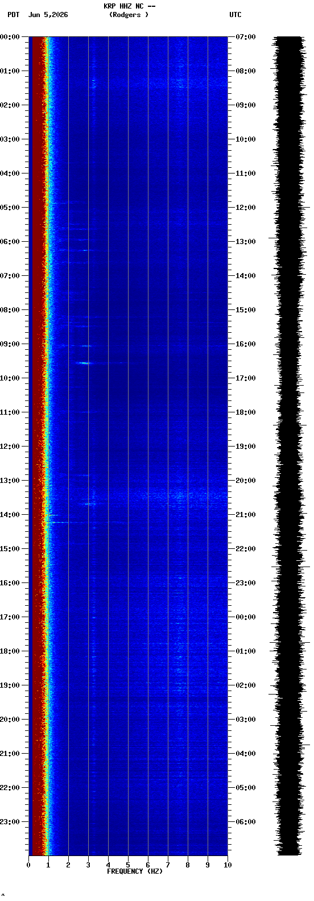Click the UTC '01:00' time label
The height and width of the screenshot is (901, 314).
[x=246, y=651]
